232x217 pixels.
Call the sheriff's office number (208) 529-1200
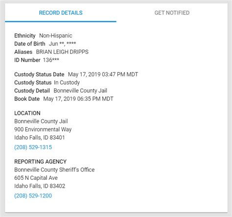(33, 195)
